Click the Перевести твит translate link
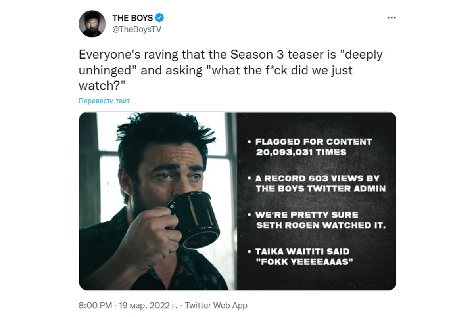 pos(104,101)
